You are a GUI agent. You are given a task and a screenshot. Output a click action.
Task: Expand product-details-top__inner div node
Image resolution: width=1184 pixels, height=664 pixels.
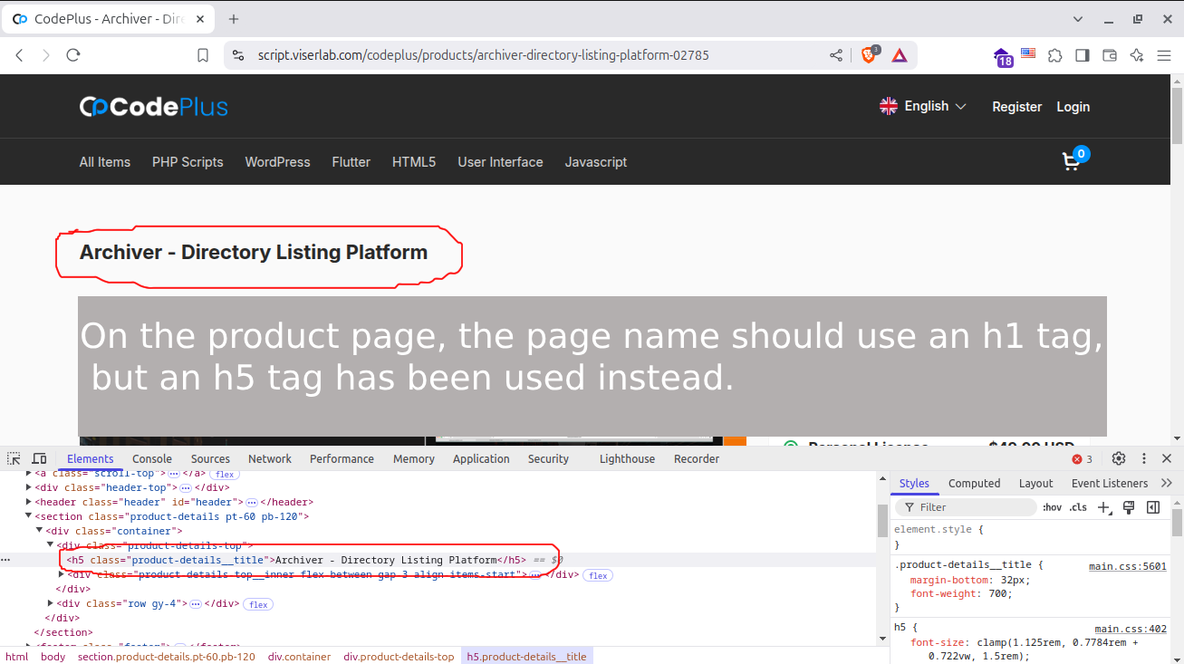(x=62, y=574)
